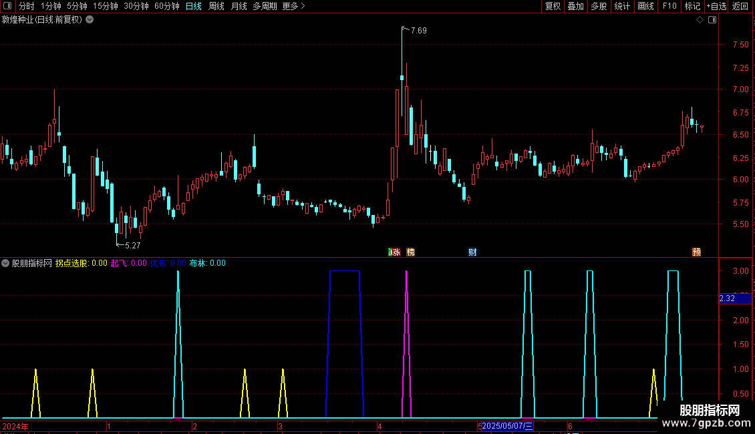Click the diamond marker icon near chart corner
The width and height of the screenshot is (755, 434).
click(x=700, y=20)
